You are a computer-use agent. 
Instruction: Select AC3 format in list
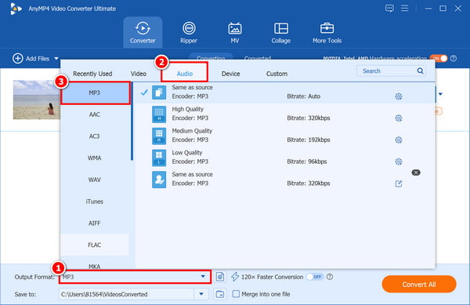[x=95, y=136]
